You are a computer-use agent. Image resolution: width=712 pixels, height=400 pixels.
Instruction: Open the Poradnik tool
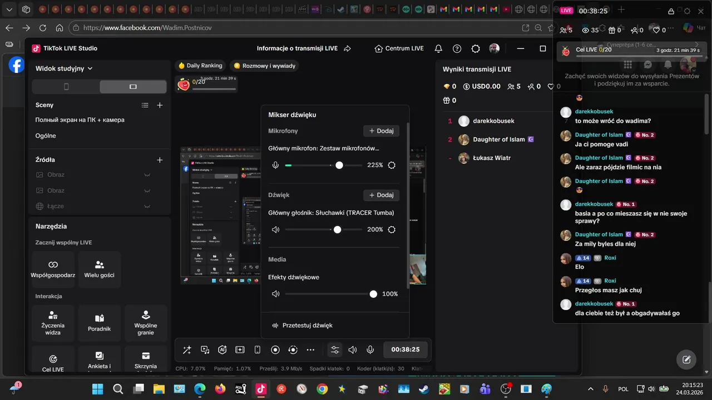coord(99,323)
